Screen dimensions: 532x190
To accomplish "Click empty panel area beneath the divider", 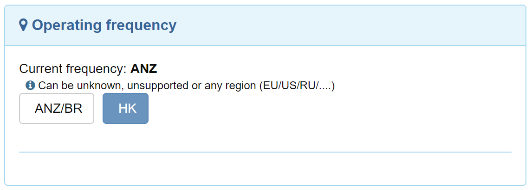I will tap(265, 169).
